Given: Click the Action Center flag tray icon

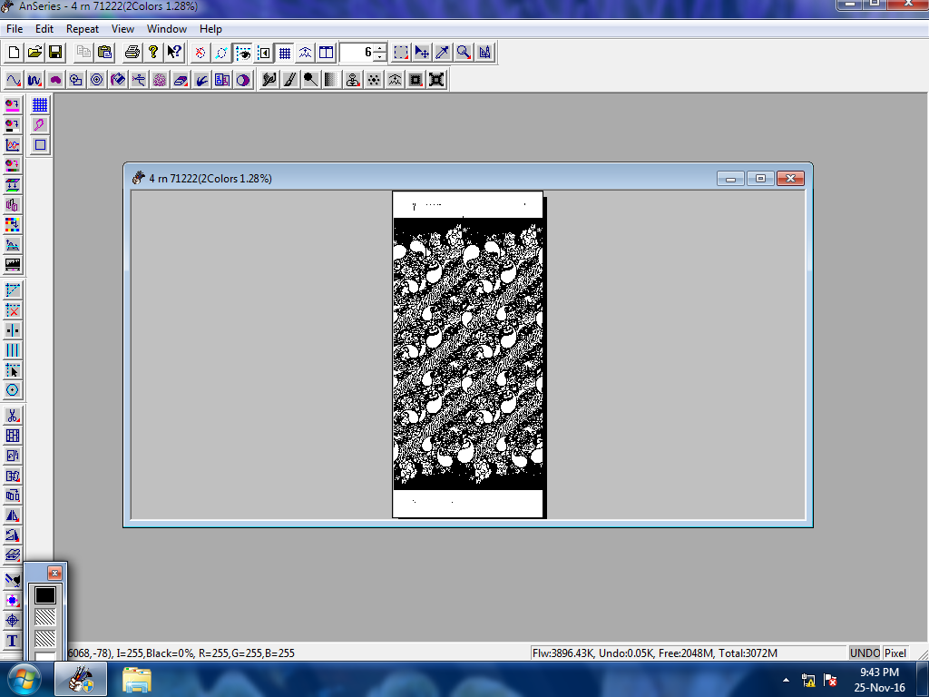Looking at the screenshot, I should (x=831, y=680).
